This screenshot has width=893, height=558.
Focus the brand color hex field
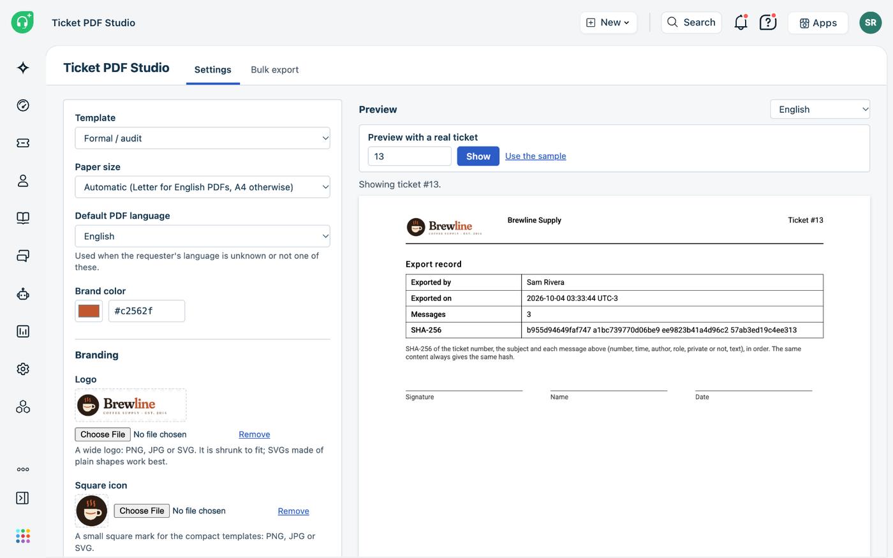tap(147, 311)
